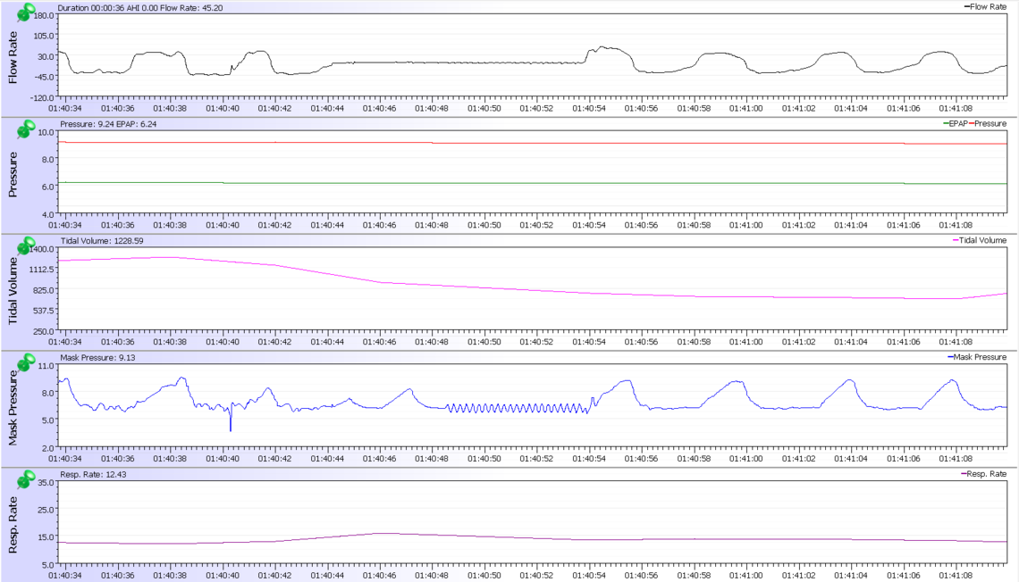Viewport: 1019px width, 582px height.
Task: Click the Duration 00:00:36 AHI header text
Action: pyautogui.click(x=140, y=8)
